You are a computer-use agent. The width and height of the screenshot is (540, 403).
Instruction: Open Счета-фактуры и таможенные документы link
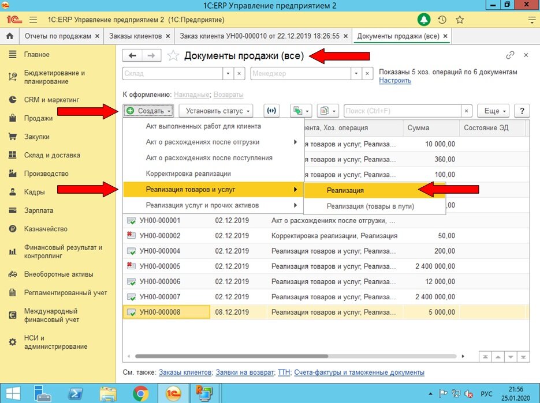(x=359, y=372)
